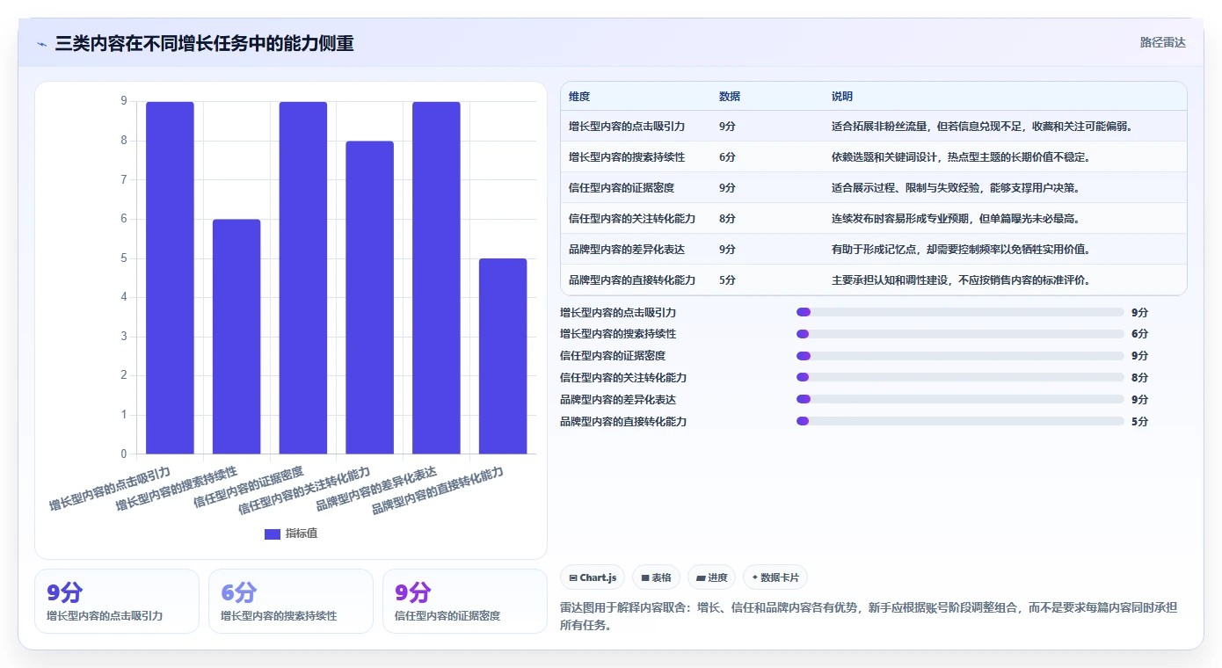The height and width of the screenshot is (668, 1222).
Task: Click x-axis label 信任型内容的证据密度
Action: 249,488
